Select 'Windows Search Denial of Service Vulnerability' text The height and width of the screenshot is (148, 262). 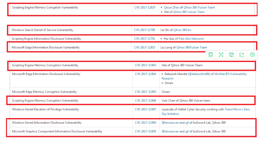[43, 30]
